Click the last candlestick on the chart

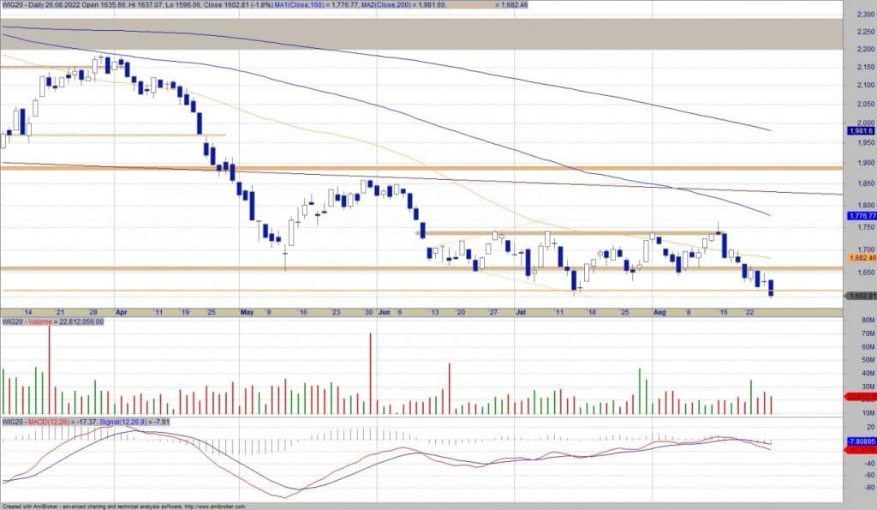click(x=772, y=287)
